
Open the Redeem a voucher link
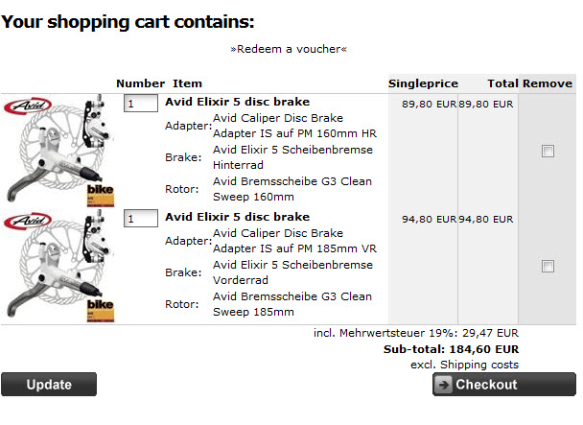289,49
